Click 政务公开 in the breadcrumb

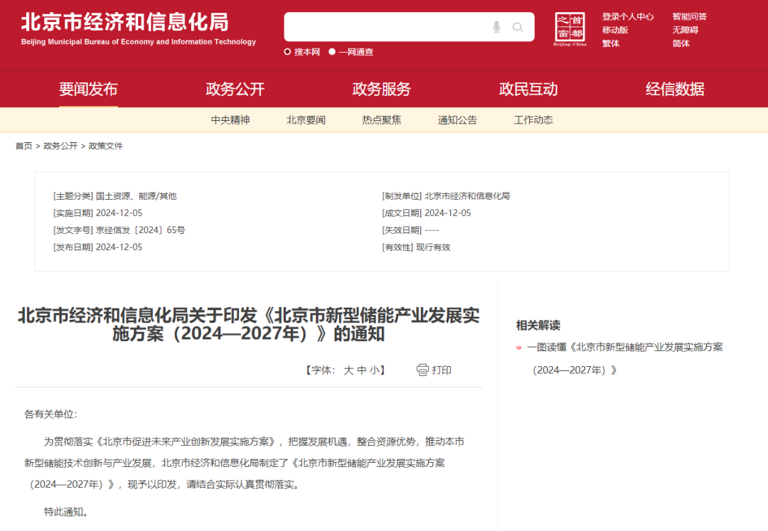[60, 146]
